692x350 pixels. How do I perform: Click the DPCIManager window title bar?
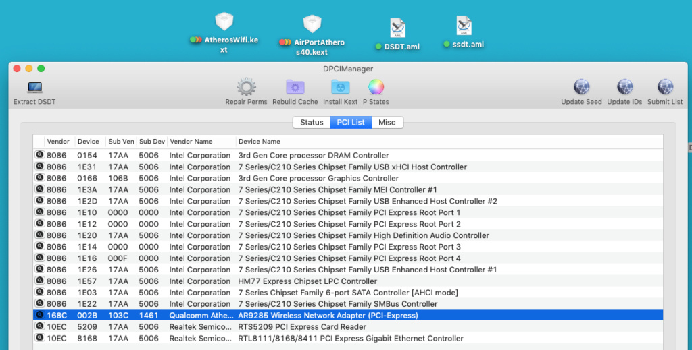click(348, 69)
